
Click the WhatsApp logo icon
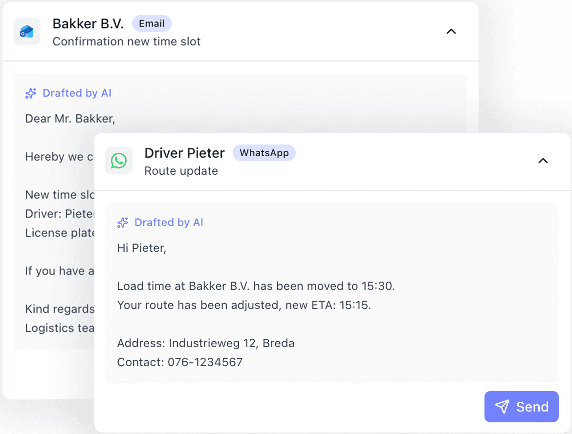coord(119,161)
